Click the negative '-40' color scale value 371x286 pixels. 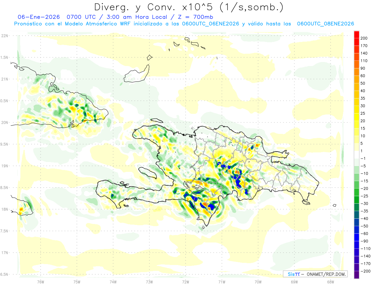[x=365, y=218]
